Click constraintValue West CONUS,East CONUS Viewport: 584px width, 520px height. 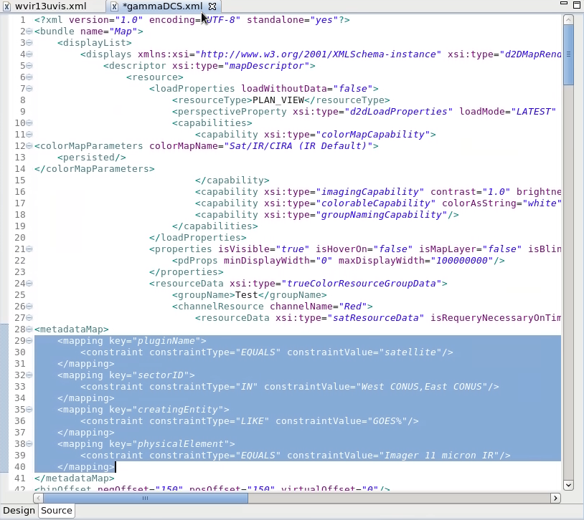coord(422,387)
